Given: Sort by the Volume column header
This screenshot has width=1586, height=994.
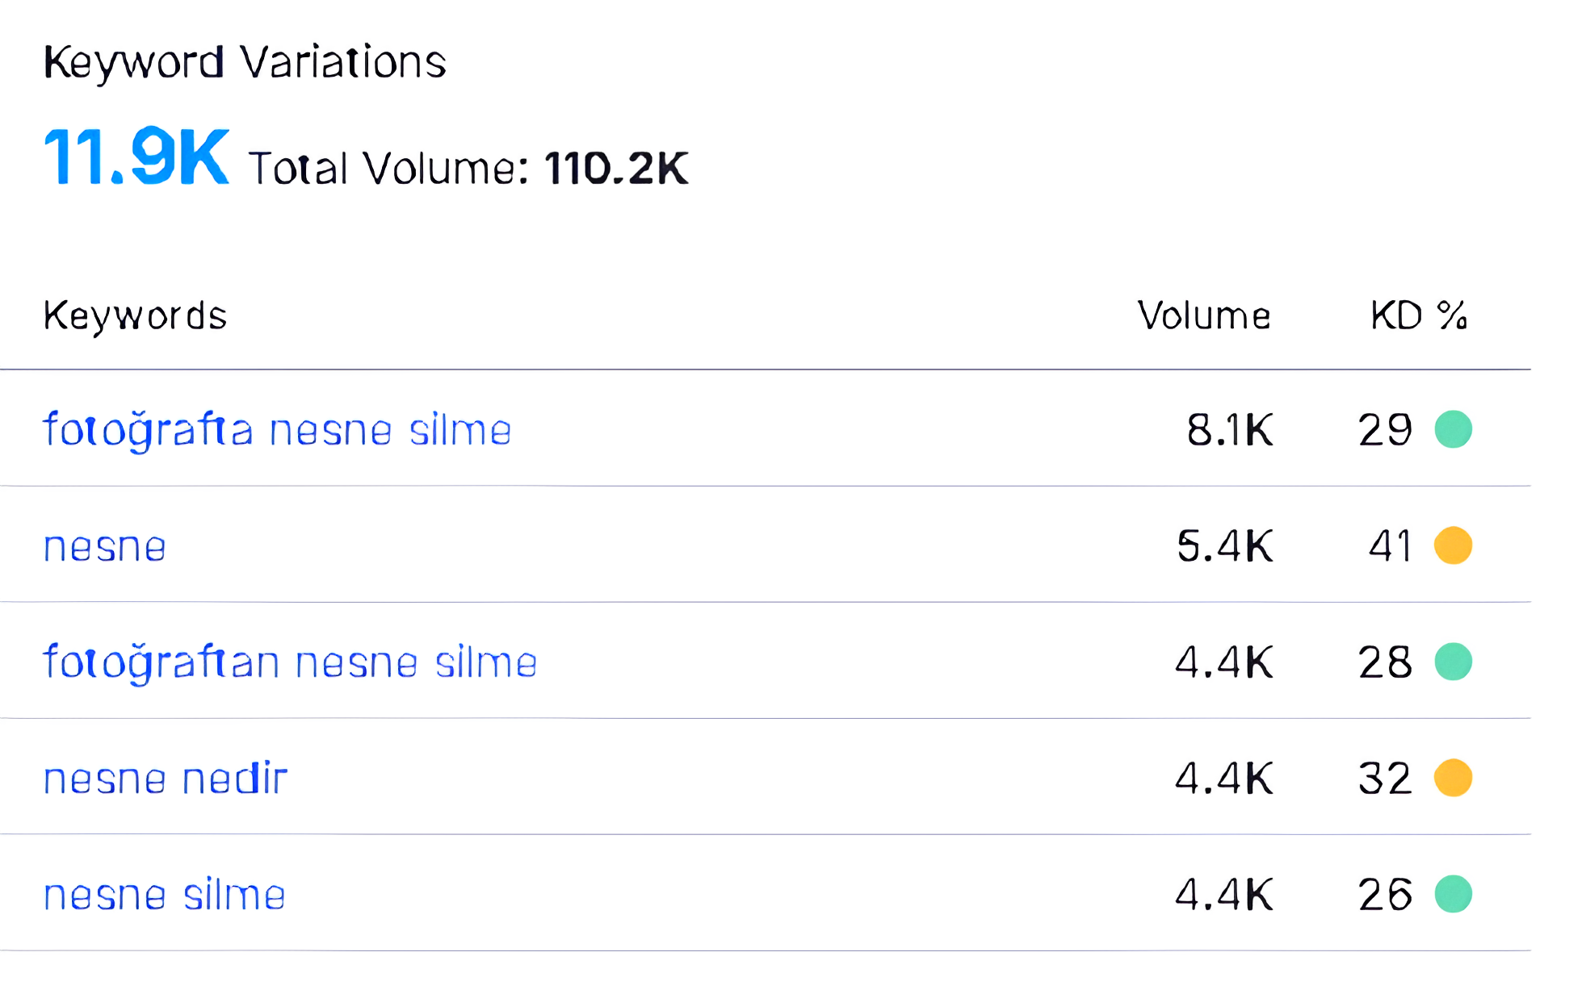Looking at the screenshot, I should [1204, 315].
